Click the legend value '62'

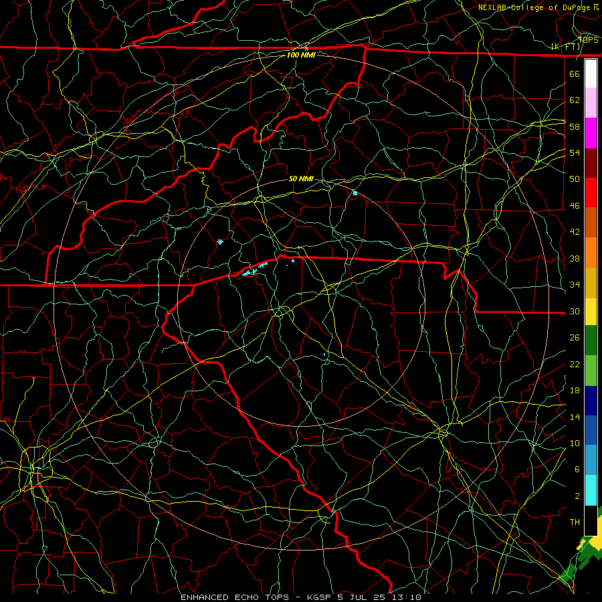tap(575, 100)
